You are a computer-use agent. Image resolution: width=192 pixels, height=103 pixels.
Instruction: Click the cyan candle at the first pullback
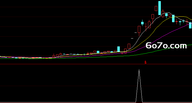coord(142,23)
